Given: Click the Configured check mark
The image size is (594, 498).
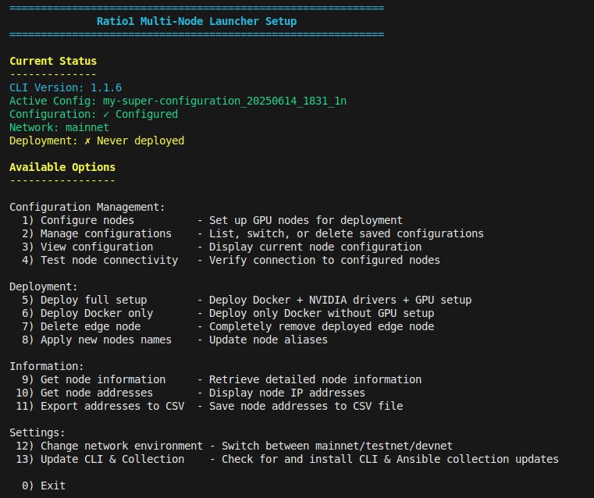Looking at the screenshot, I should tap(106, 115).
